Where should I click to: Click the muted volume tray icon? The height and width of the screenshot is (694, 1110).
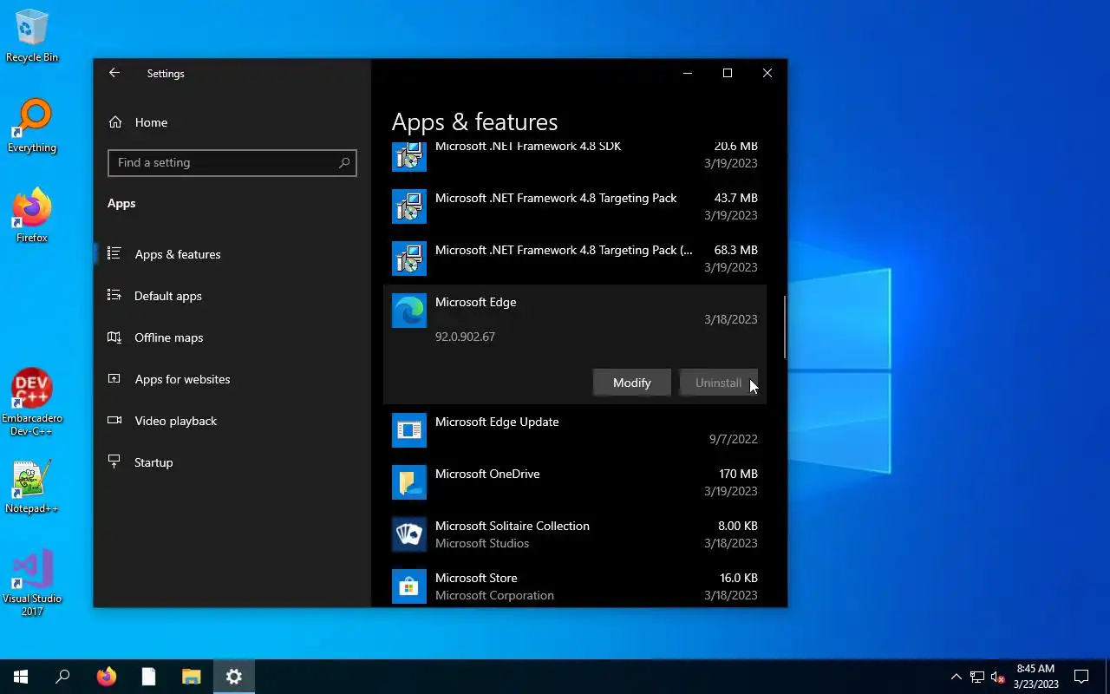coord(997,677)
